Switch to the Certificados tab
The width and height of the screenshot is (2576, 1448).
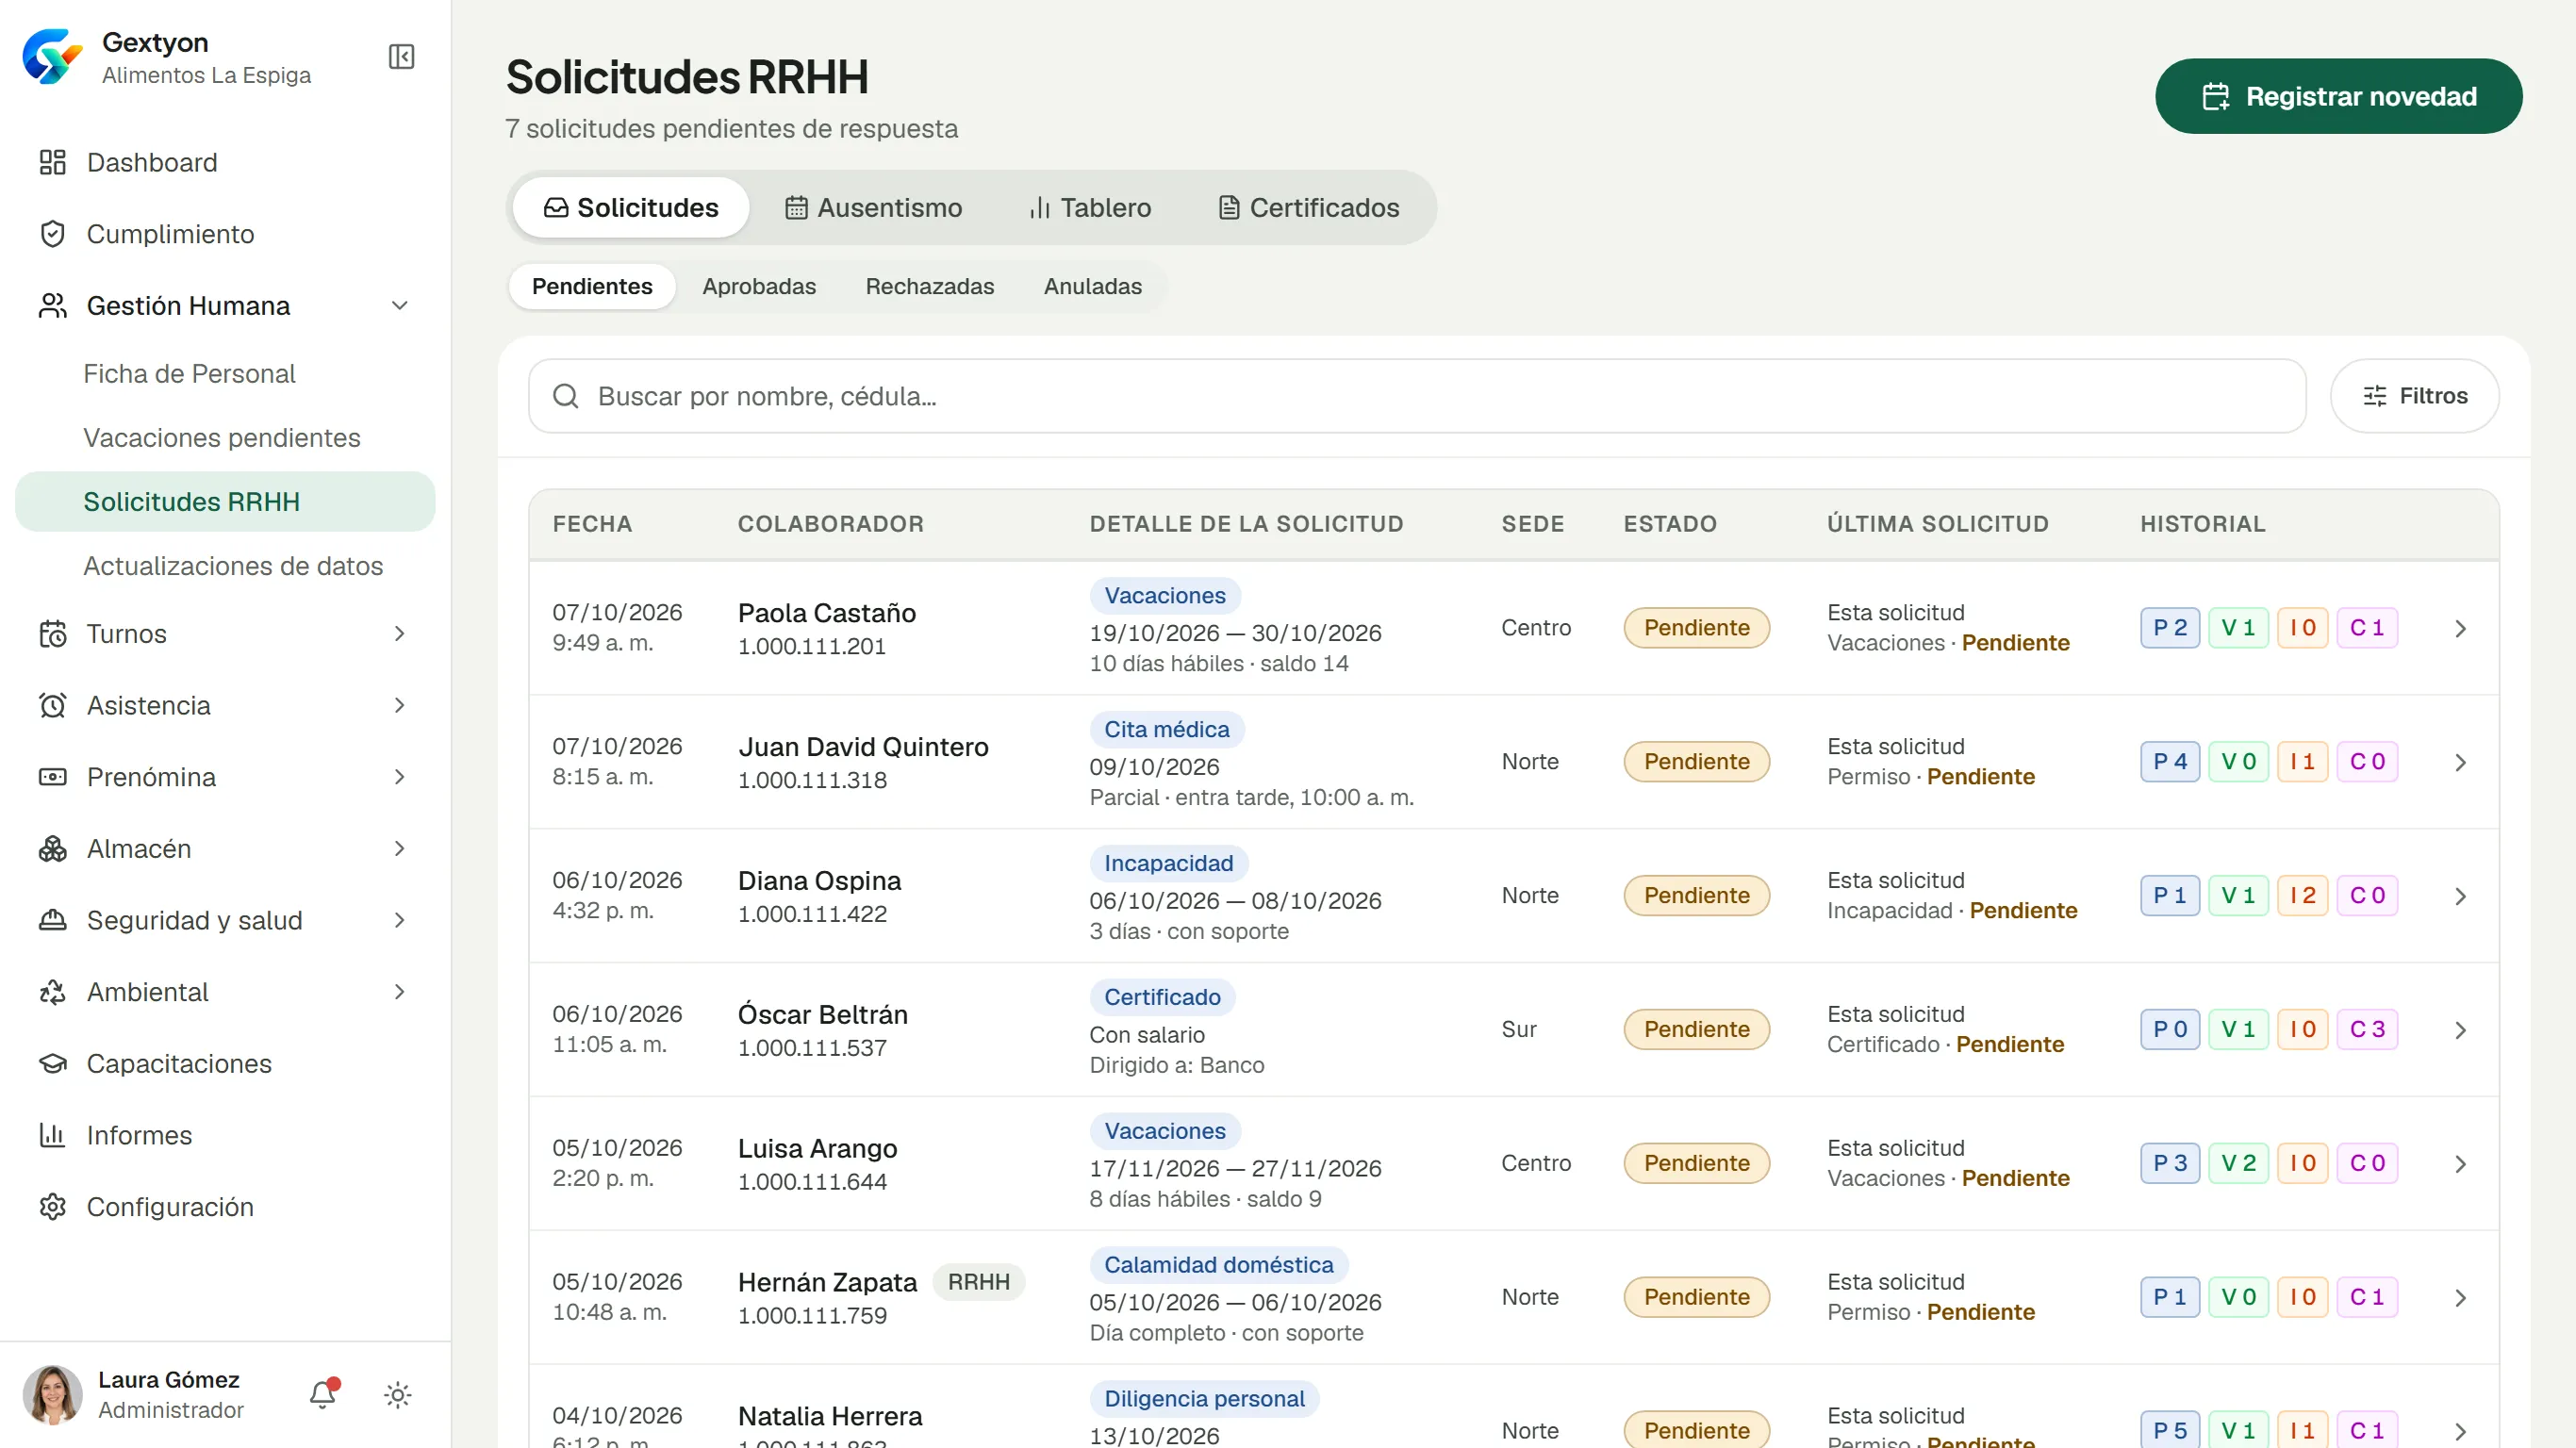[x=1309, y=208]
